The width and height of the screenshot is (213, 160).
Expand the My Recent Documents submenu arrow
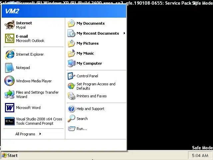[x=124, y=33]
